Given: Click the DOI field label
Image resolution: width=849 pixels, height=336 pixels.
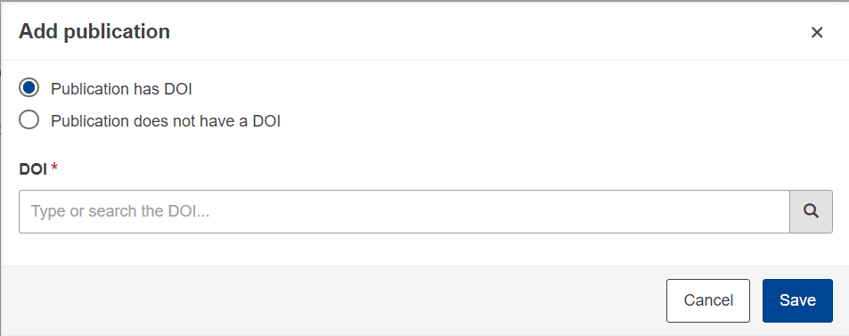Looking at the screenshot, I should [33, 169].
